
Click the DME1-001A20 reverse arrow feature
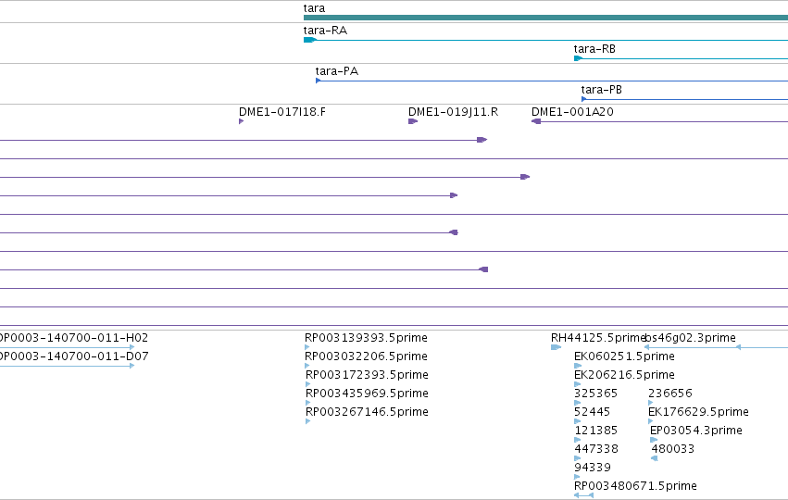[536, 121]
